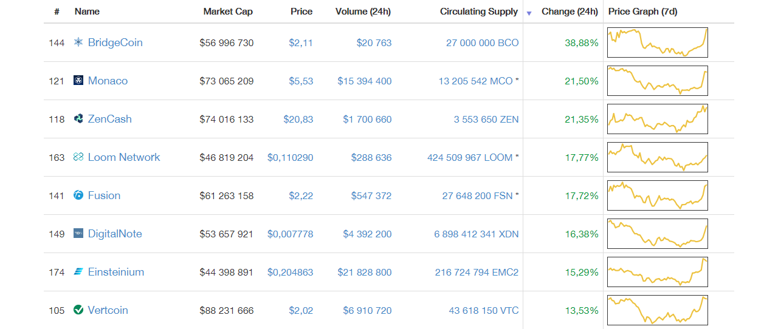Click supply 6 898 412 341 XDN

click(x=477, y=234)
